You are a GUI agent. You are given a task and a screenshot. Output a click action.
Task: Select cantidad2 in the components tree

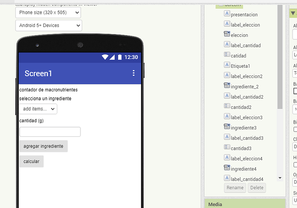(241, 107)
